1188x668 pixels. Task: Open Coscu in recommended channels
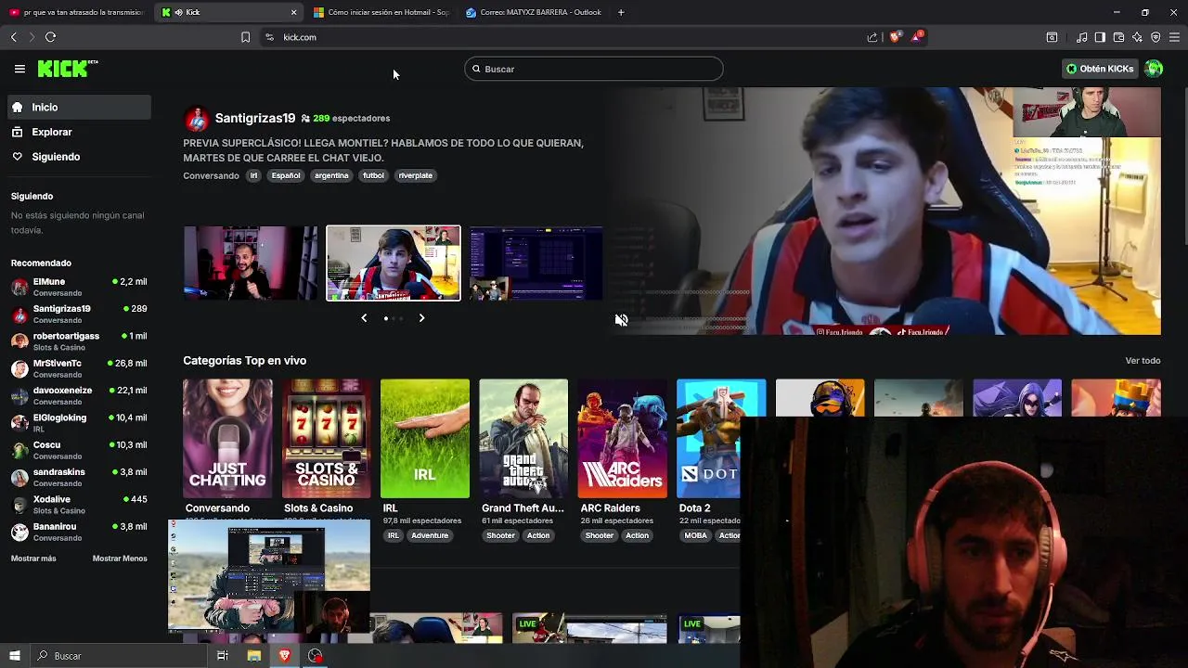[79, 450]
